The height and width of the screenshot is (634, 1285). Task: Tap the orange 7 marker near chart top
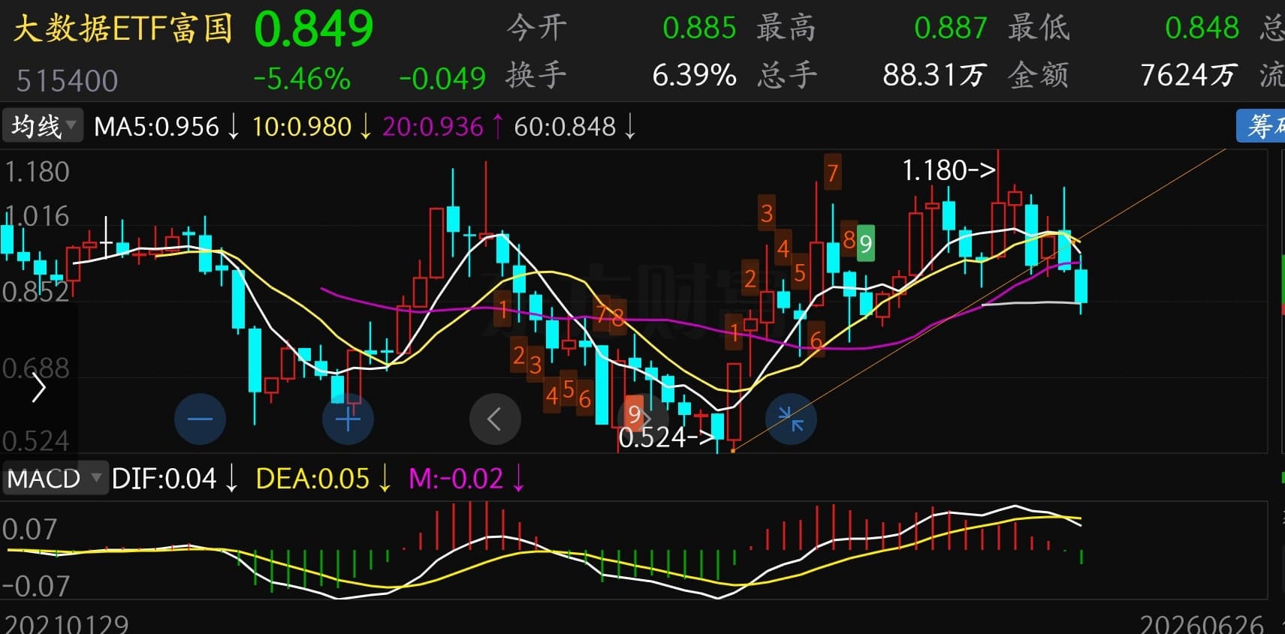tap(831, 173)
